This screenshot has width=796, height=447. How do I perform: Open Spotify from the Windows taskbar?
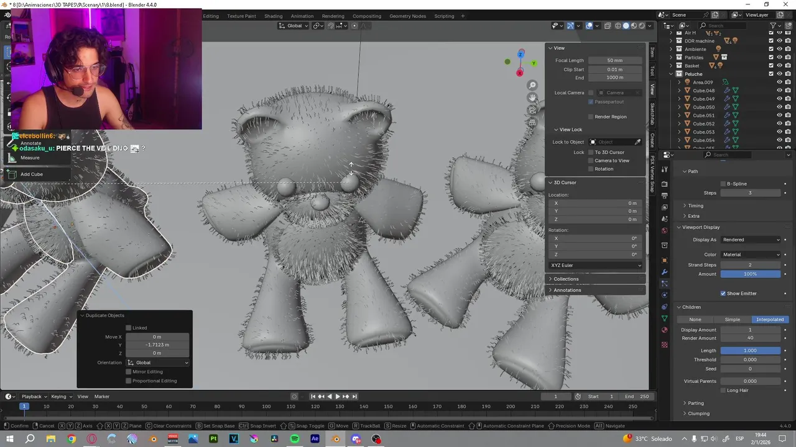[x=295, y=439]
